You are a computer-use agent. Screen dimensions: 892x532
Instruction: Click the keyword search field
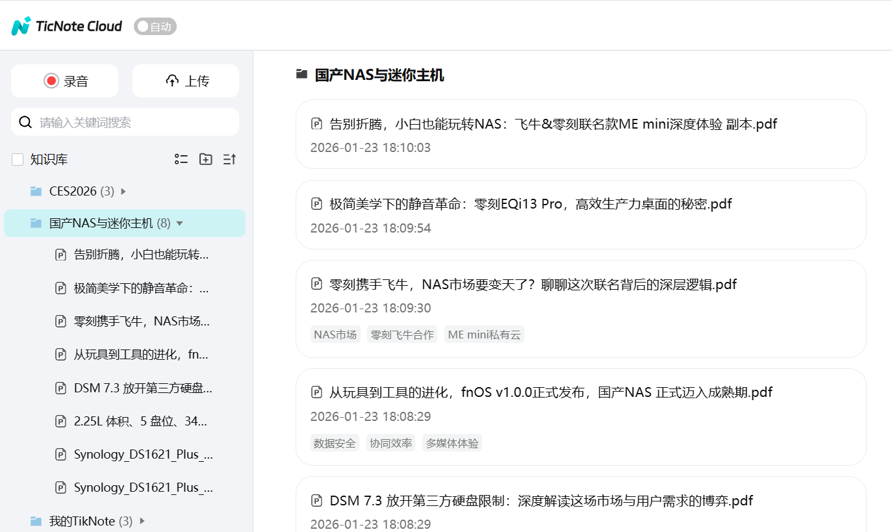pyautogui.click(x=125, y=122)
